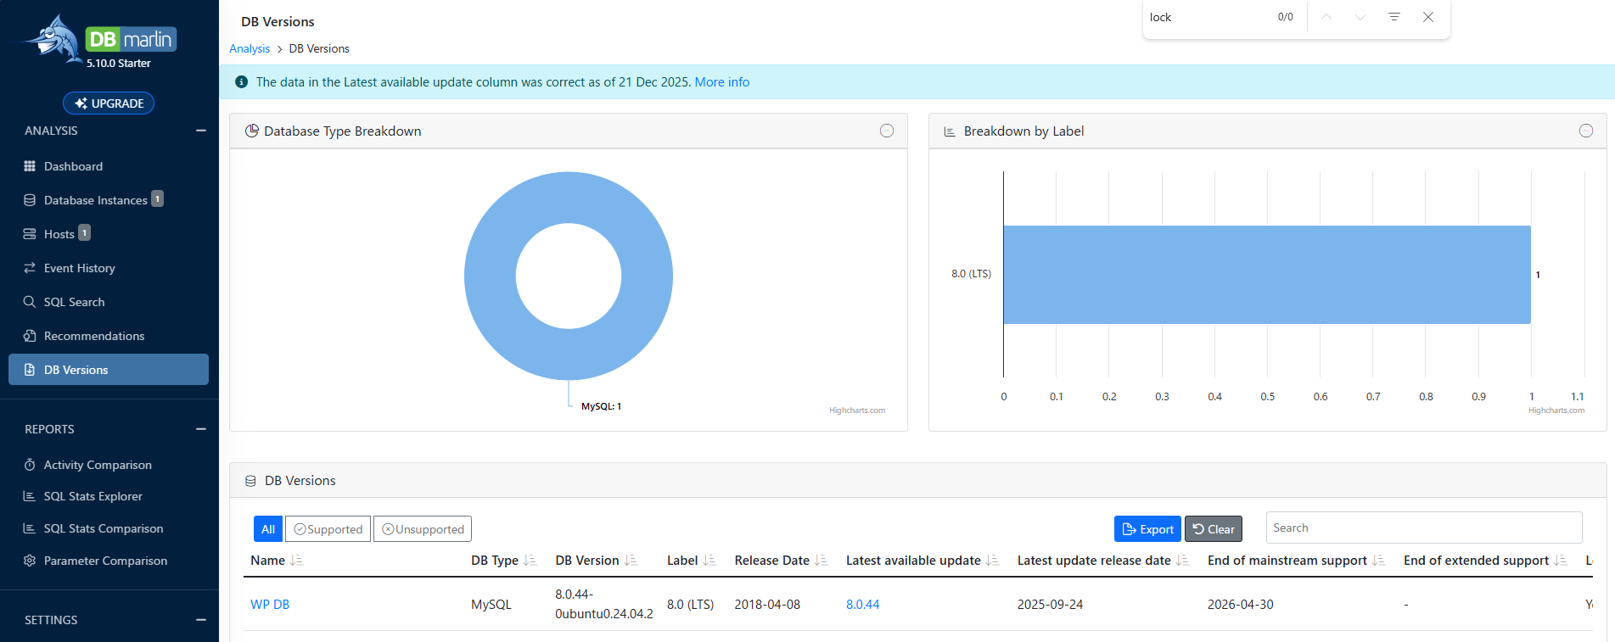Export the DB Versions table
The height and width of the screenshot is (642, 1615).
(1147, 529)
